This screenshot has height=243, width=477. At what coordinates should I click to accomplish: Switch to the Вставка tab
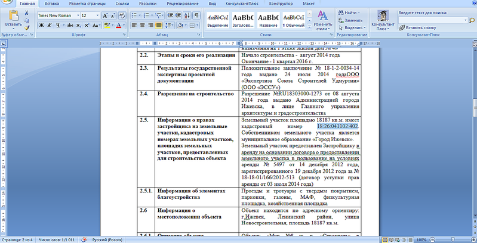[51, 4]
